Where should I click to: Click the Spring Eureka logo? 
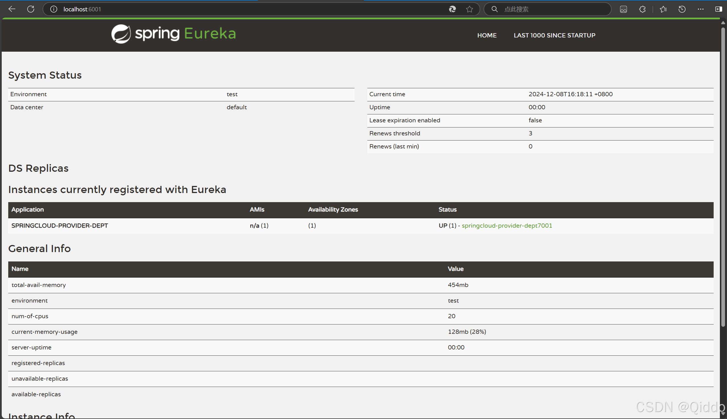[x=173, y=34]
